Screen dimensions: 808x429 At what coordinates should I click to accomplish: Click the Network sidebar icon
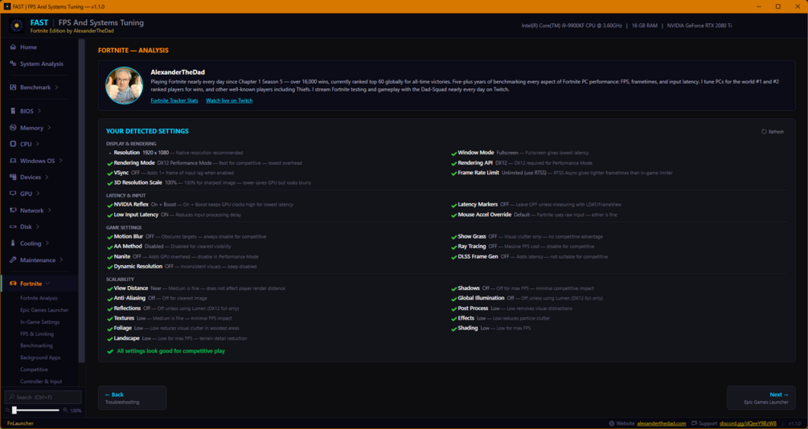[x=13, y=210]
